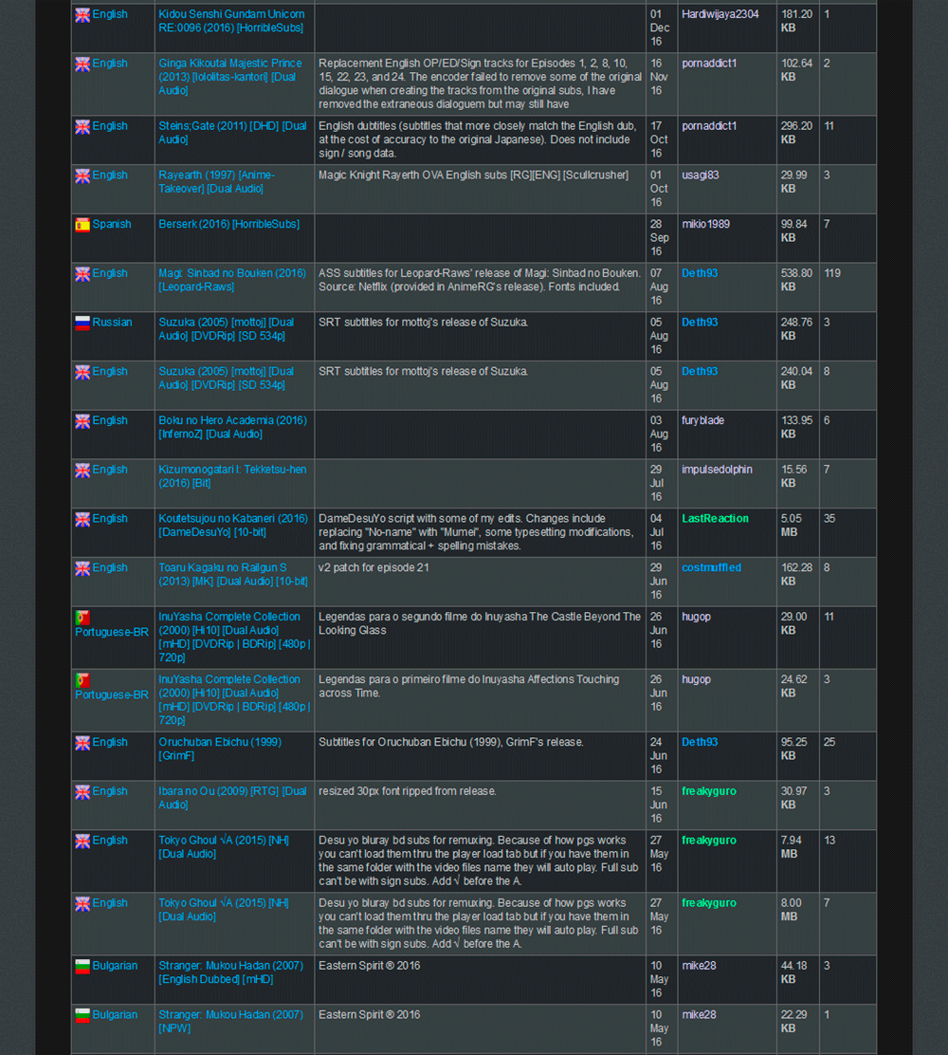The width and height of the screenshot is (948, 1055).
Task: Click the Bulgarian flag for Stranger [NPW] row
Action: (x=82, y=1015)
